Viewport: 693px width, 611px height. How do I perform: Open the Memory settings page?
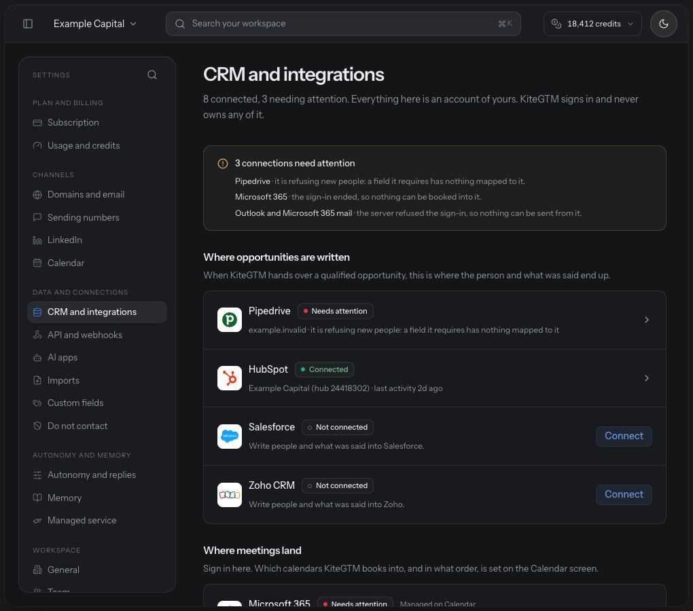[x=96, y=498]
